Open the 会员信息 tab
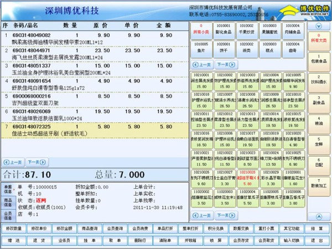The width and height of the screenshot is (332, 249). pos(8,216)
